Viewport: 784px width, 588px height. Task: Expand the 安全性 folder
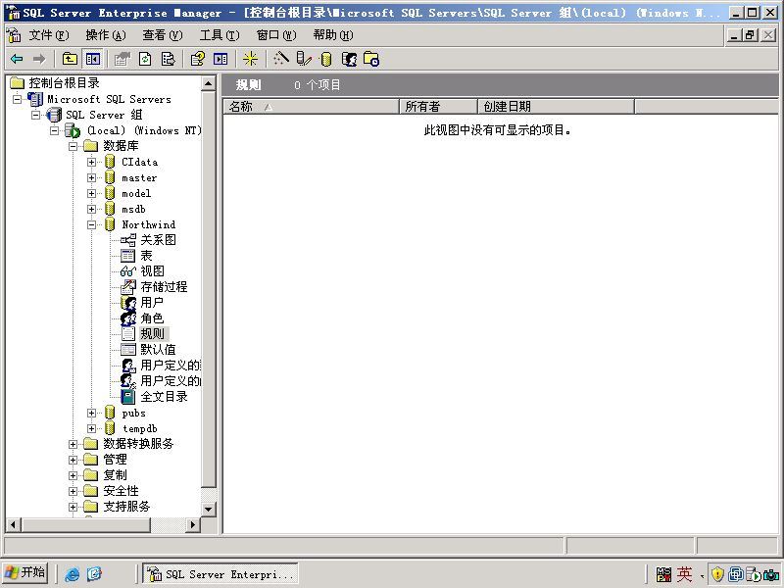[x=73, y=492]
